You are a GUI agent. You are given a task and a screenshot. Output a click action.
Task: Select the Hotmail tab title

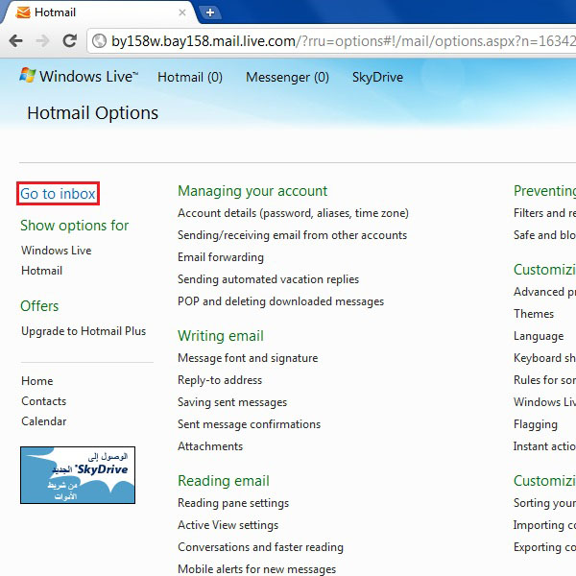(x=55, y=12)
